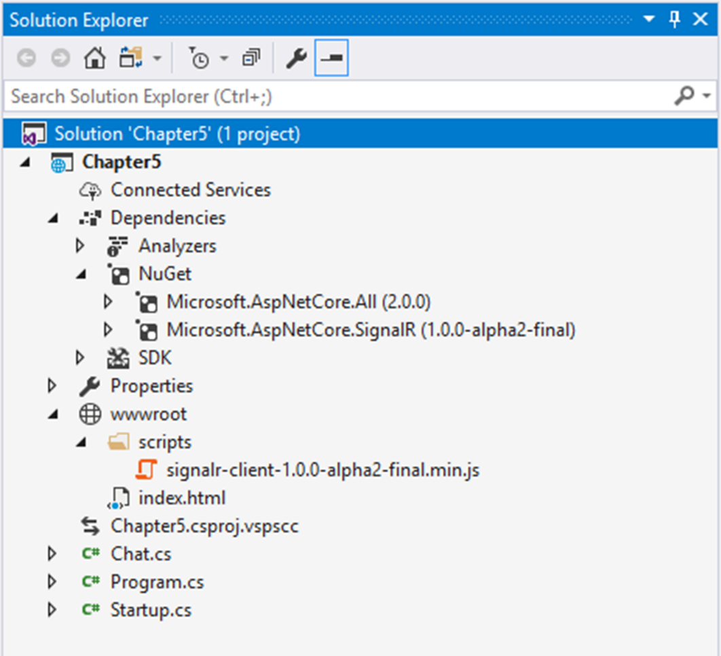This screenshot has width=721, height=656.
Task: Click the scripts folder icon
Action: pos(118,442)
